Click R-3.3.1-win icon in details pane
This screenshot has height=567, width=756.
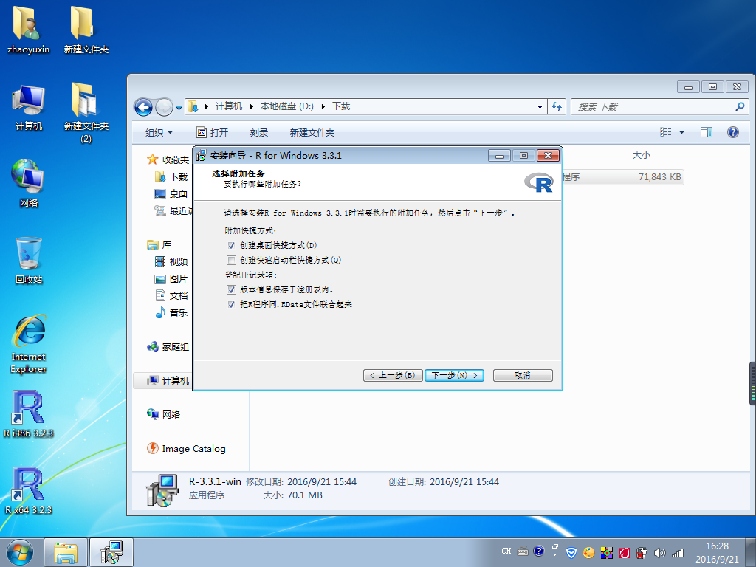162,489
